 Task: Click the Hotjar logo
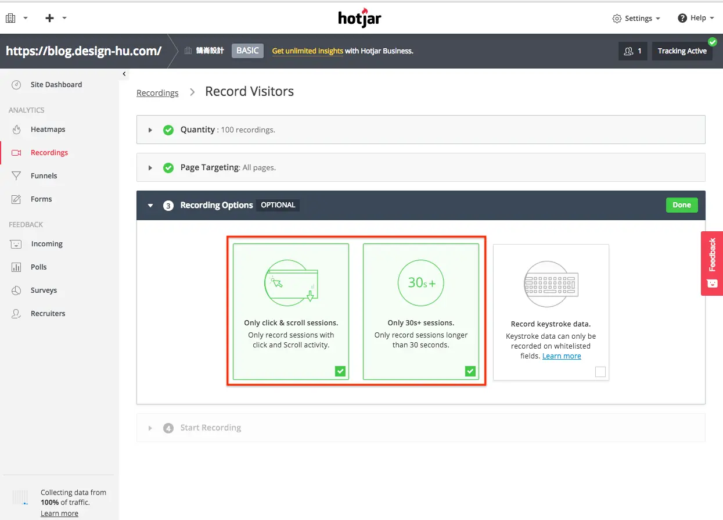pyautogui.click(x=360, y=17)
